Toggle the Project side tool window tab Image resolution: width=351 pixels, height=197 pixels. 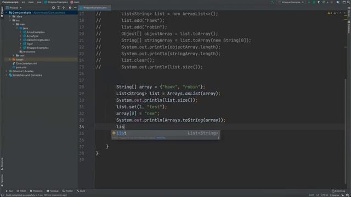[2, 11]
